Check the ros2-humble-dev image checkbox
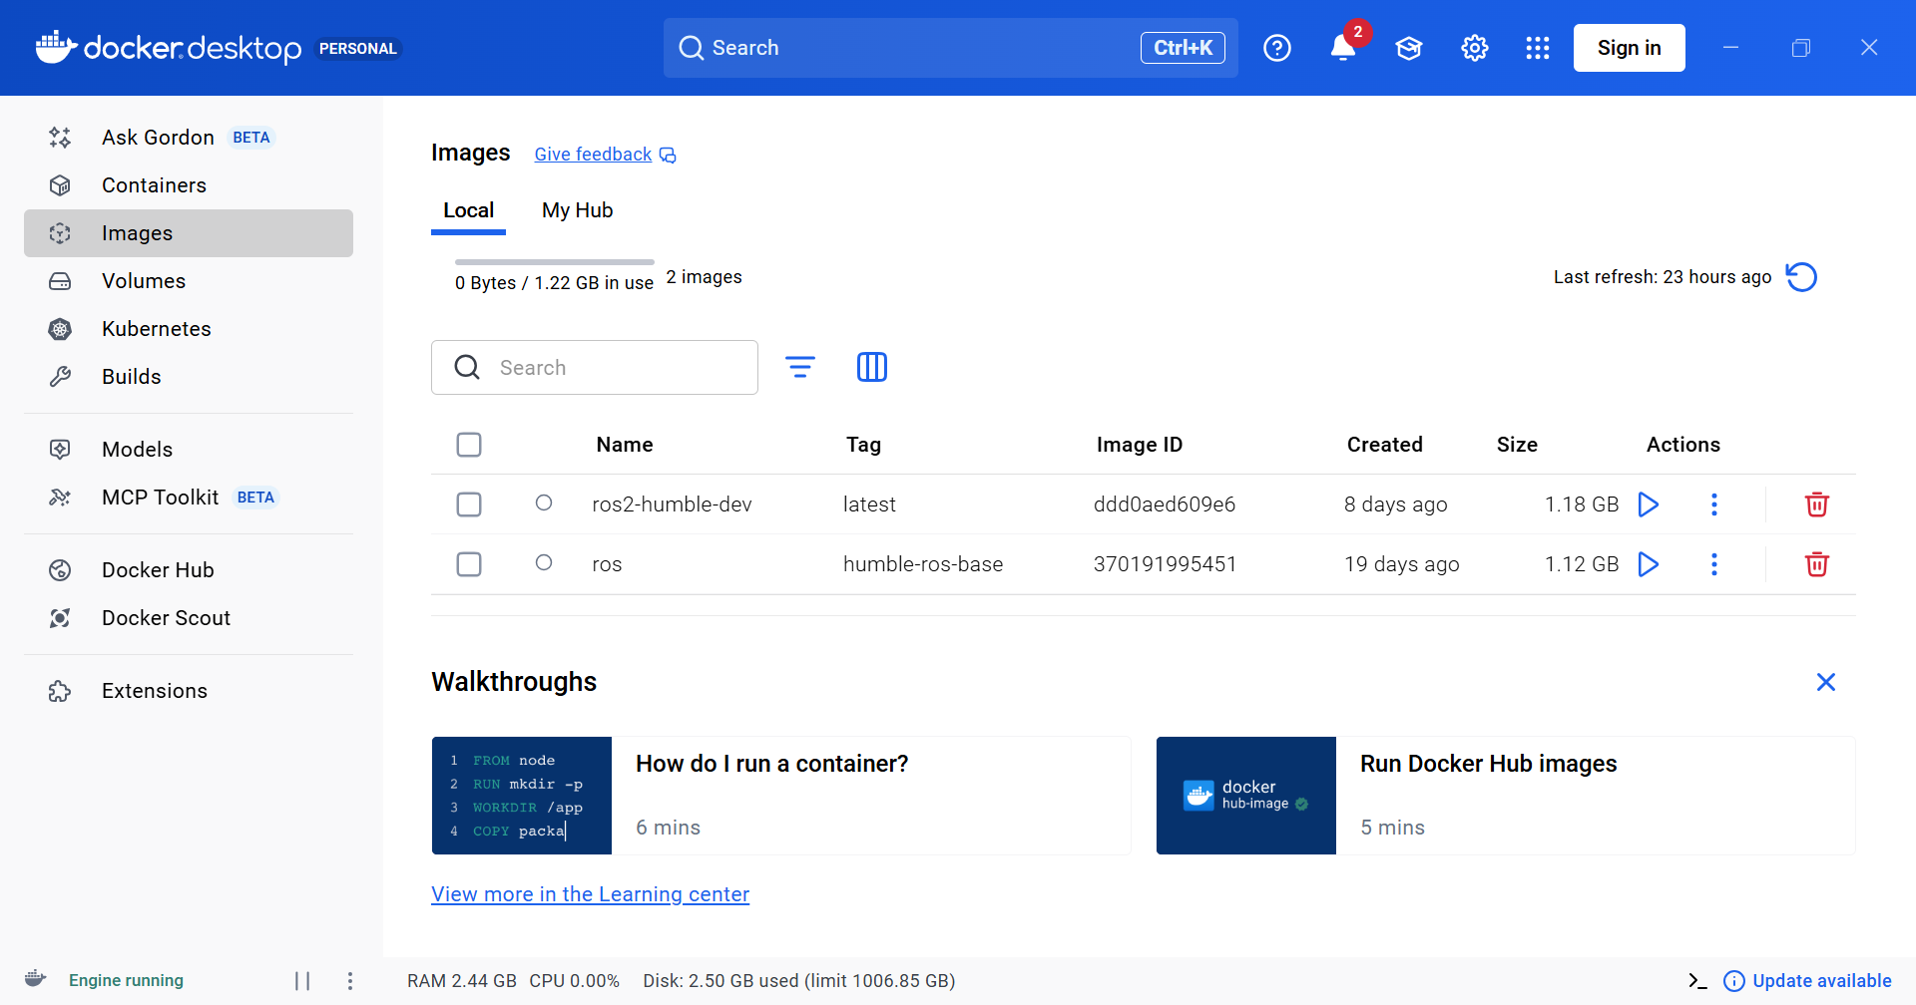Screen dimensions: 1916x1005 tap(469, 504)
